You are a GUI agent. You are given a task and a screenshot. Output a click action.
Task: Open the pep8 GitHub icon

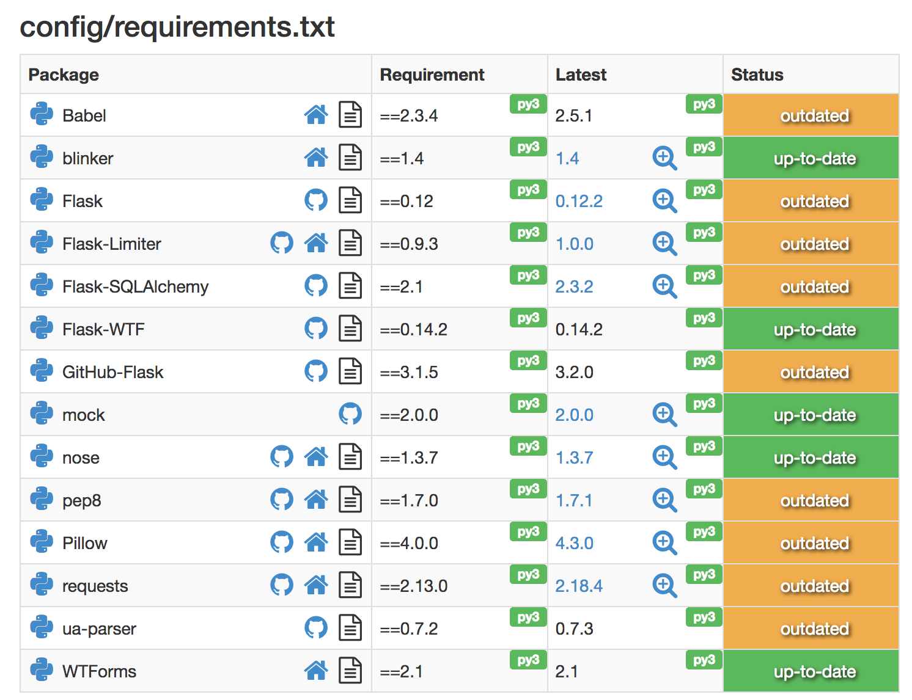pyautogui.click(x=282, y=500)
